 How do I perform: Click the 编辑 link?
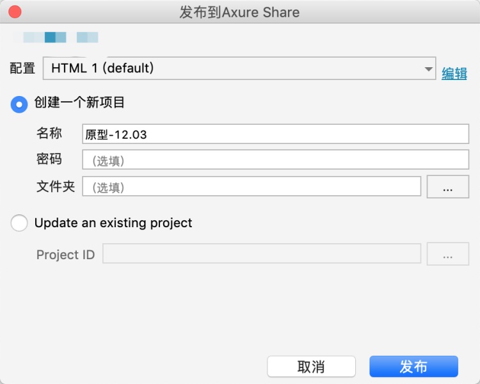click(x=454, y=74)
